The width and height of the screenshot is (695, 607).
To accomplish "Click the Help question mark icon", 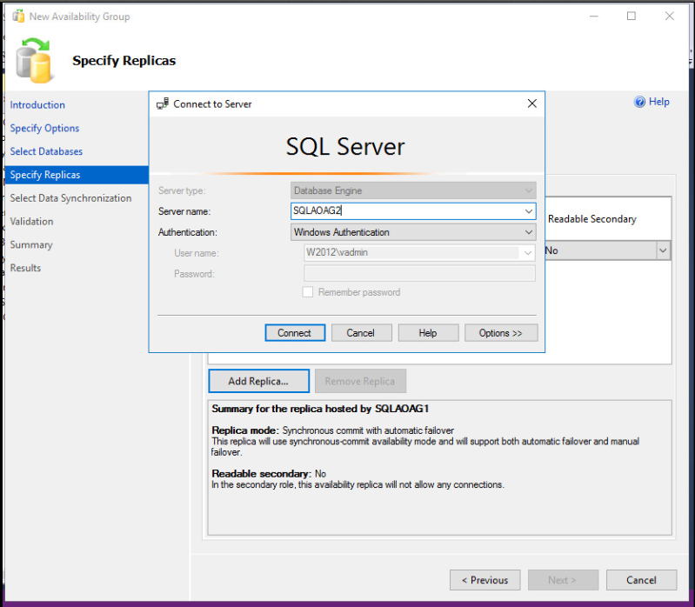I will coord(639,102).
